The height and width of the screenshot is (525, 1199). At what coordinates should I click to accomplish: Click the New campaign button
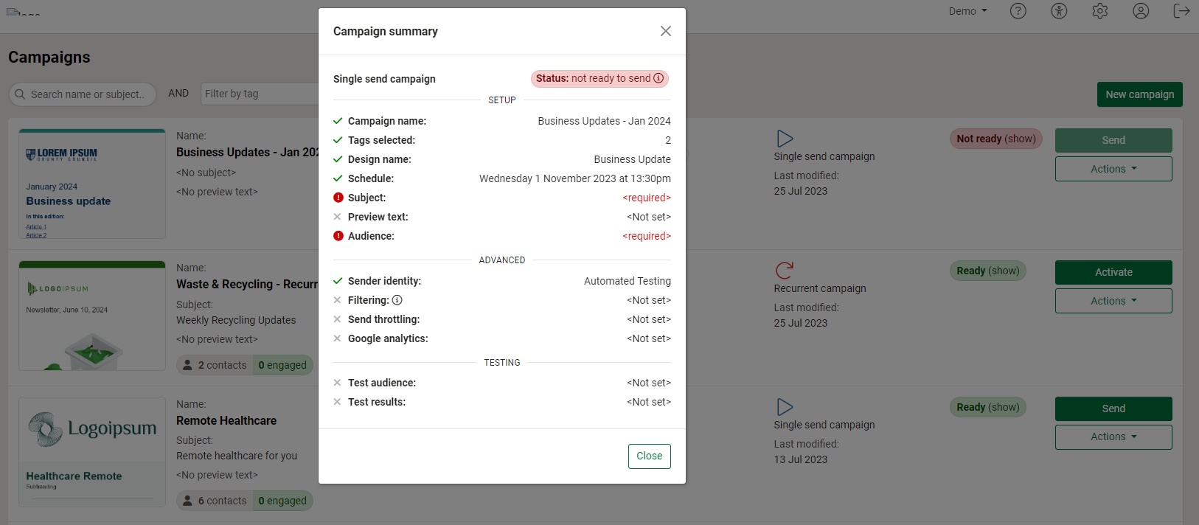[1139, 94]
